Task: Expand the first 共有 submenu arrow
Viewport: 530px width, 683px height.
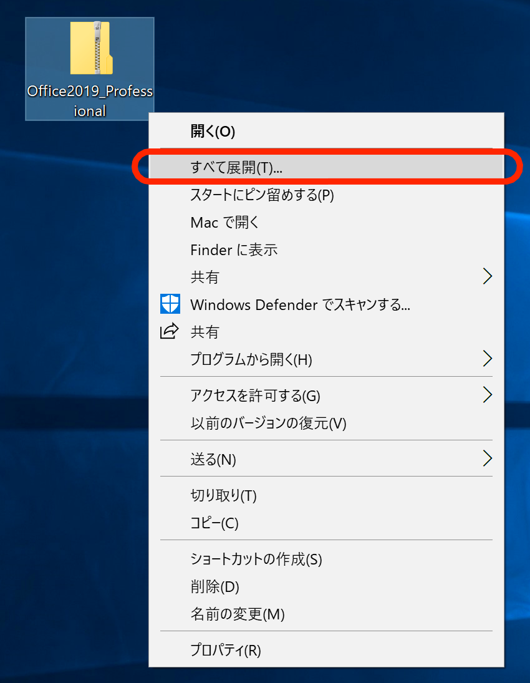Action: click(x=488, y=276)
